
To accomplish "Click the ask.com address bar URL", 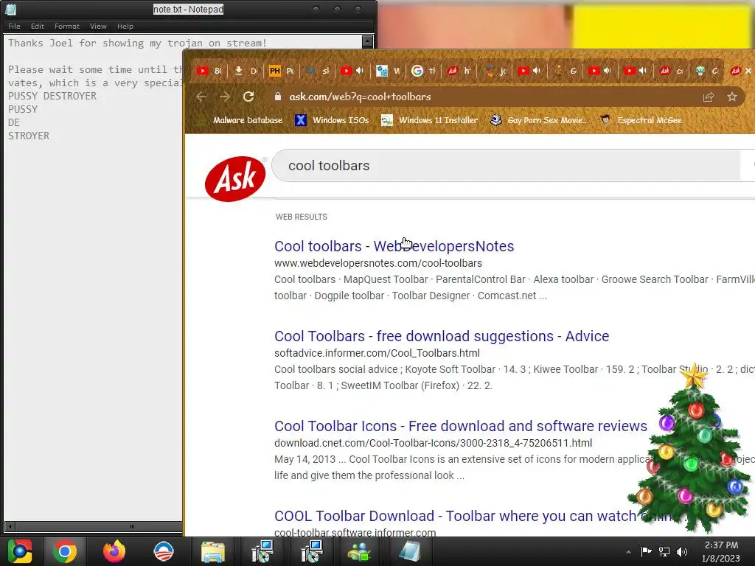I will pos(360,97).
